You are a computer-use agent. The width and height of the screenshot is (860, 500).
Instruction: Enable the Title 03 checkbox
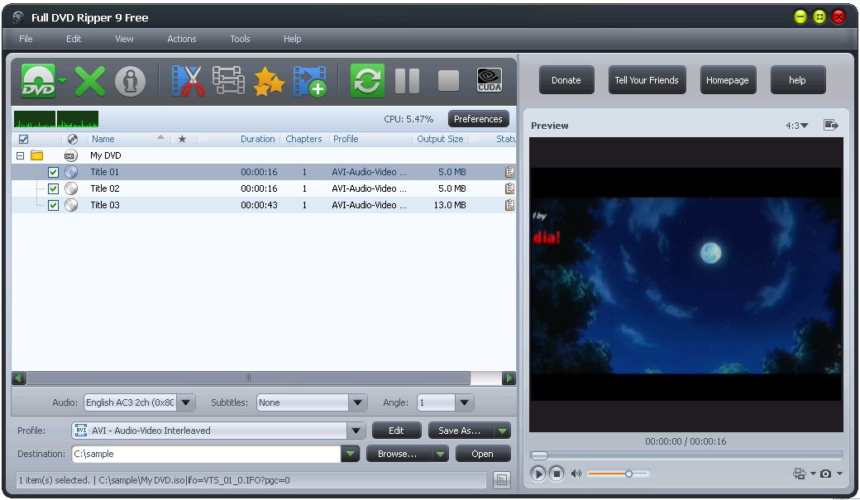53,204
